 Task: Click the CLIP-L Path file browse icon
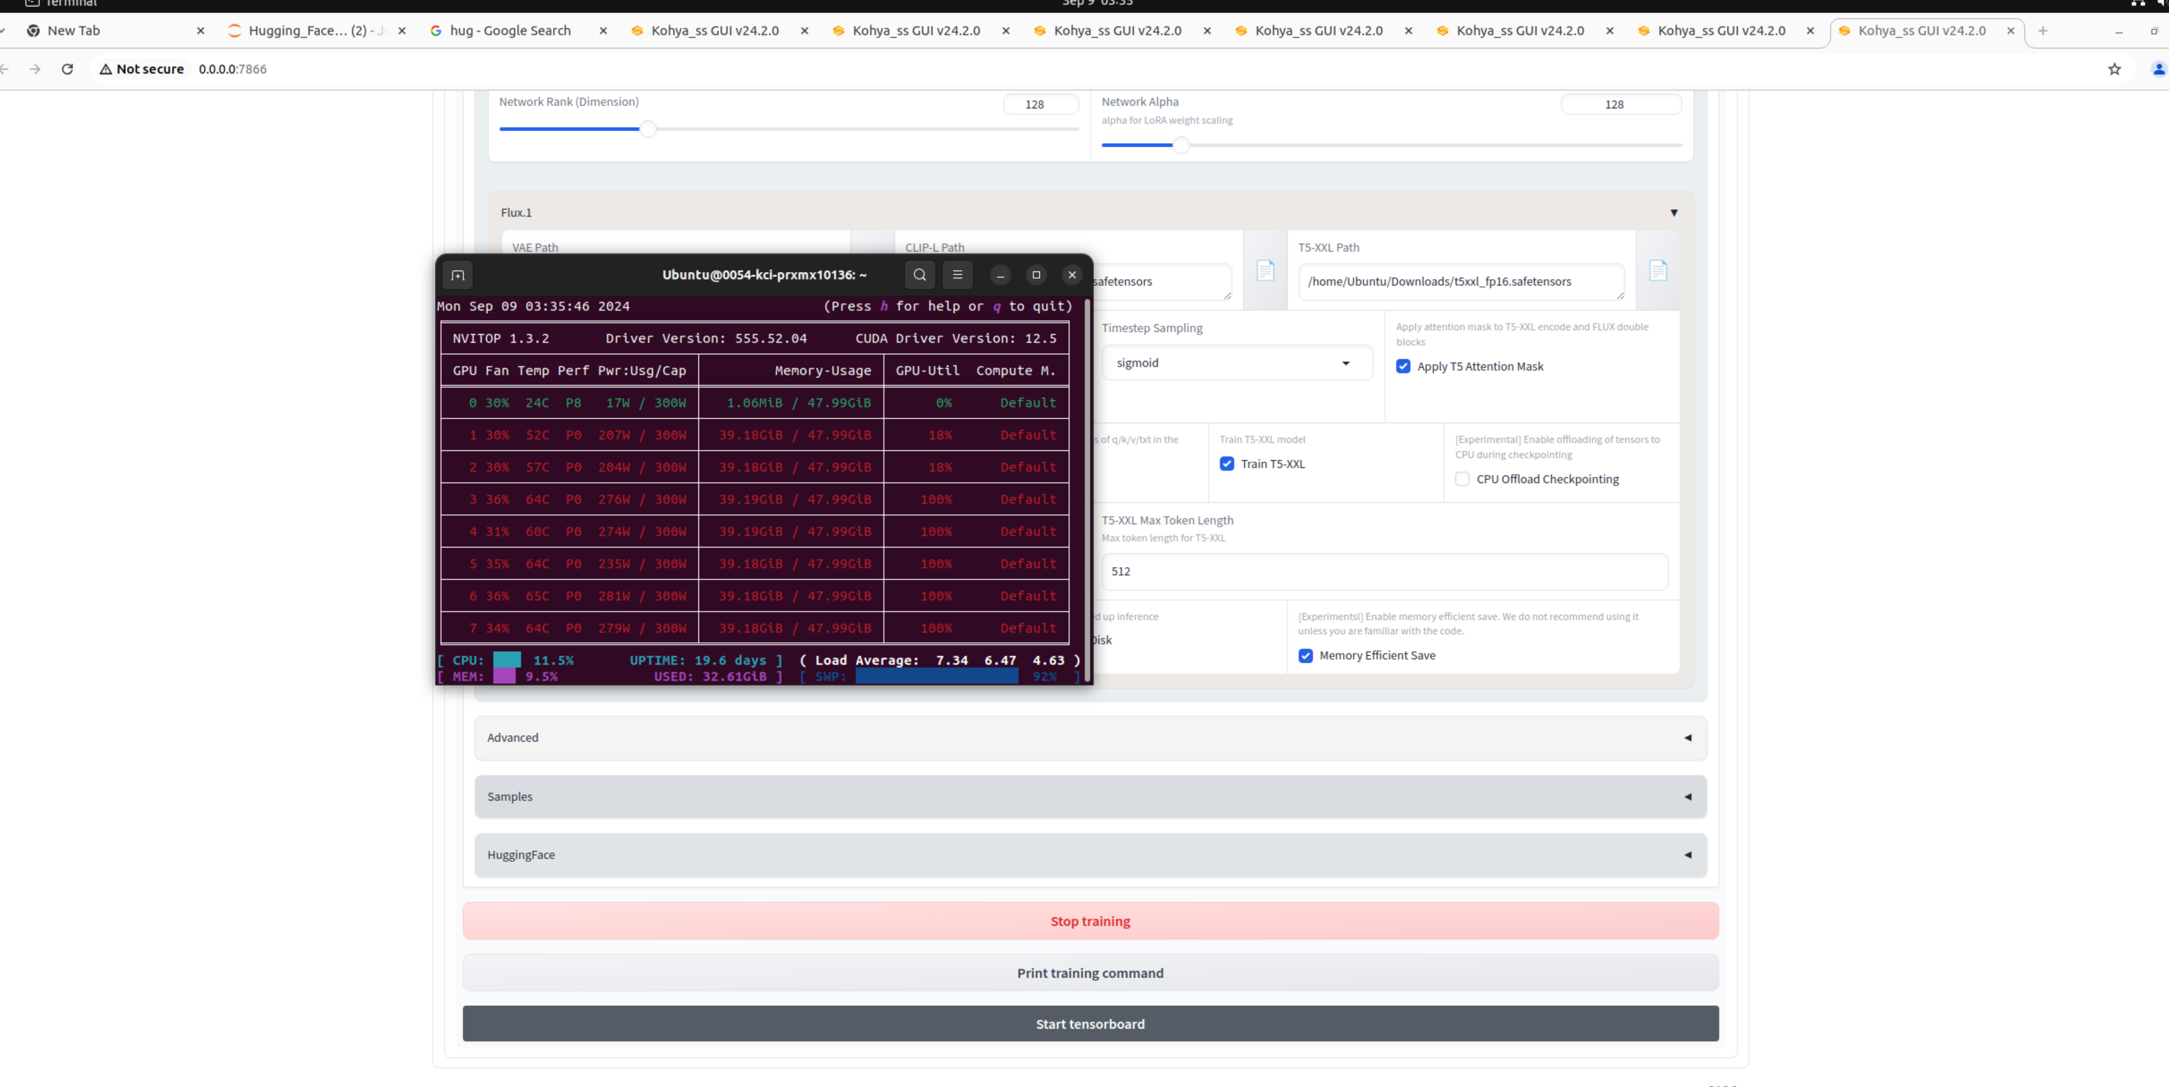point(1265,271)
